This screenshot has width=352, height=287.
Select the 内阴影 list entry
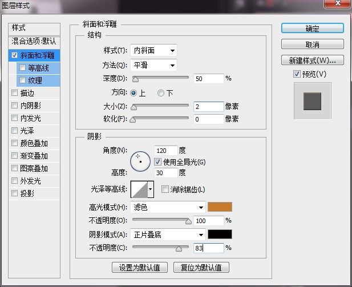click(x=34, y=106)
